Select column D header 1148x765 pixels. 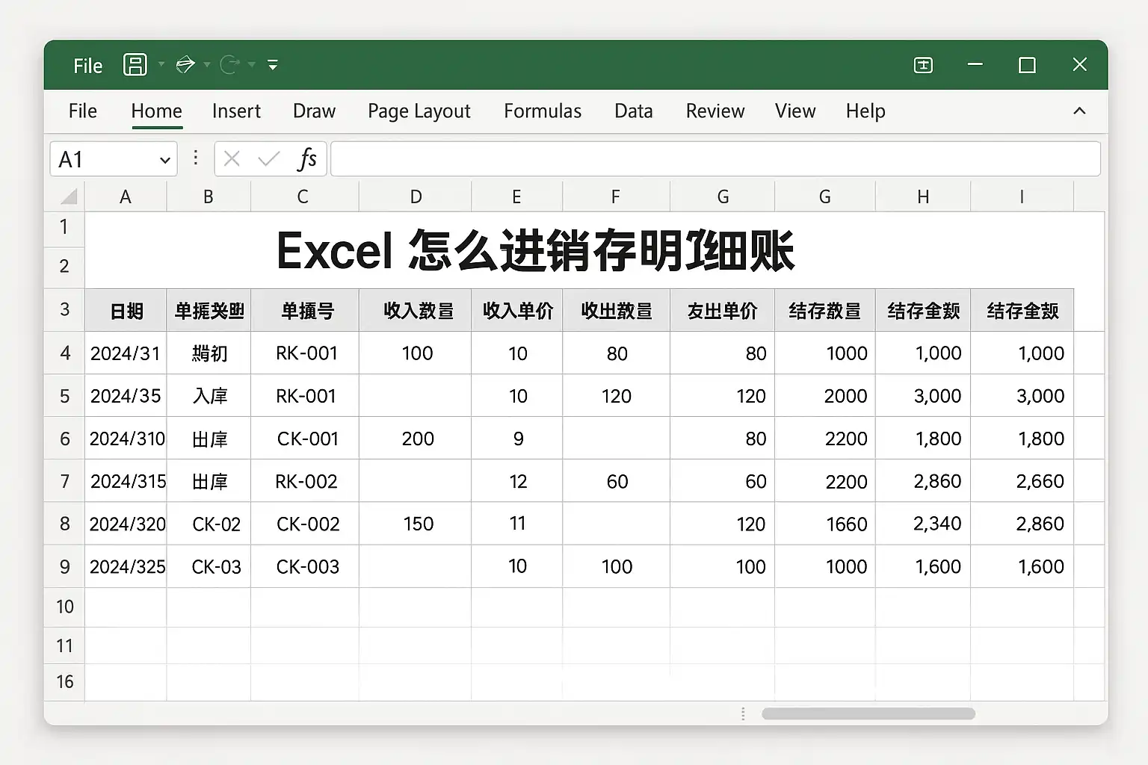(x=416, y=196)
